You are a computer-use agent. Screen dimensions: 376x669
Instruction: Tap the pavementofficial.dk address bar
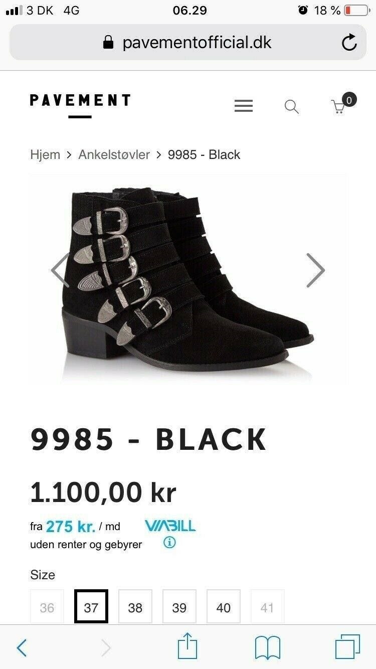click(x=188, y=43)
